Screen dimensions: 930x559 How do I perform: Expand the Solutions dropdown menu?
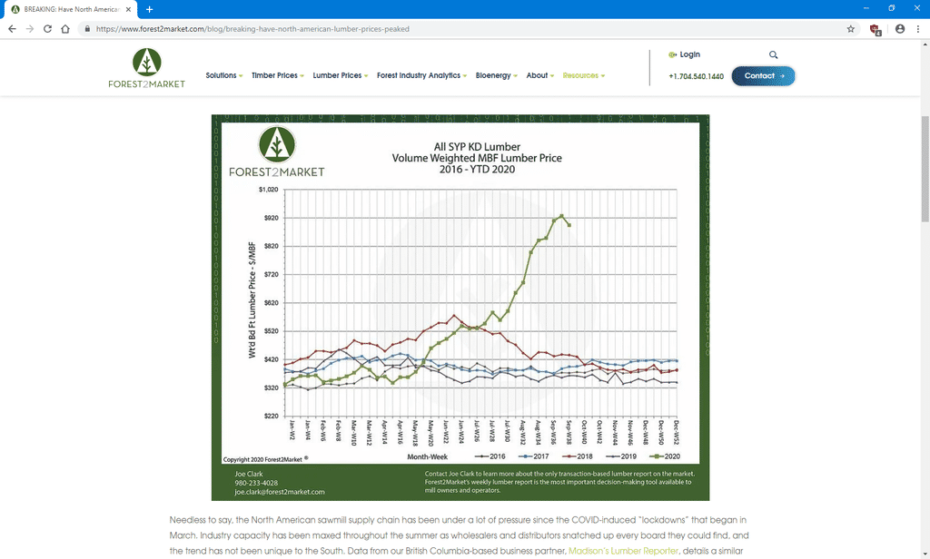click(224, 75)
